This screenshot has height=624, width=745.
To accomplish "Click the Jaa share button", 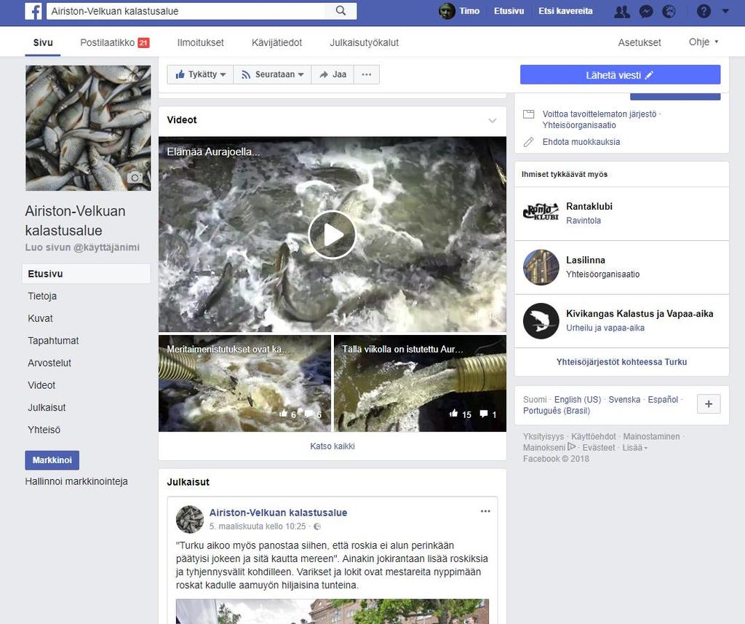I will pyautogui.click(x=332, y=75).
